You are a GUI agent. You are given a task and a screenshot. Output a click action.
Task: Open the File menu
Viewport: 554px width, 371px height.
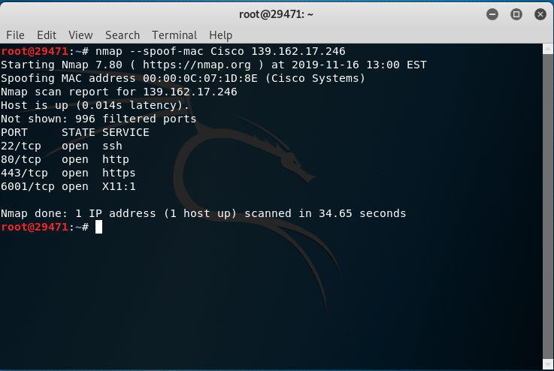(x=15, y=35)
